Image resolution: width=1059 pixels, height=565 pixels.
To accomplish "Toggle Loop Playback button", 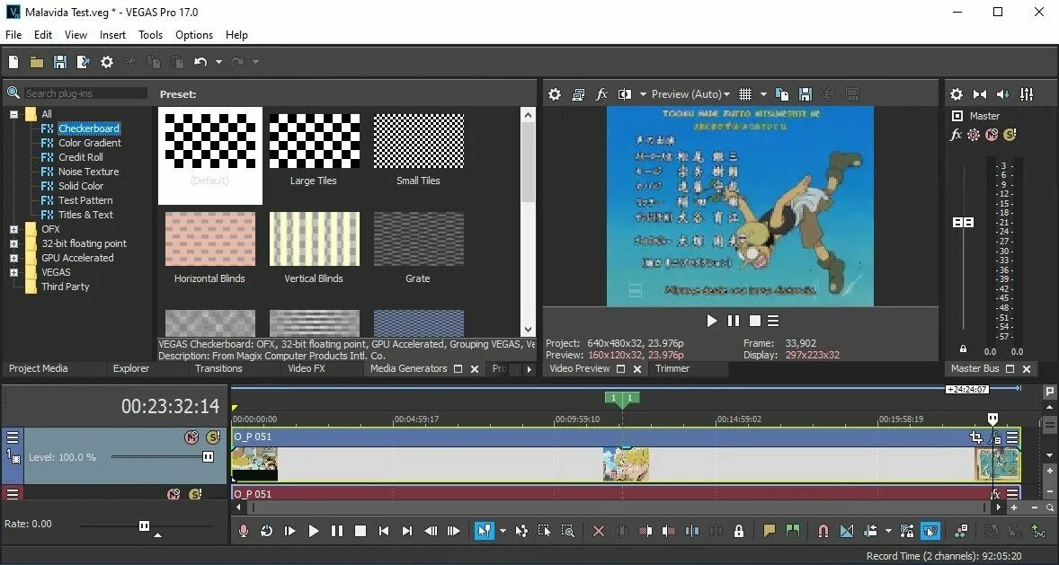I will click(x=267, y=531).
